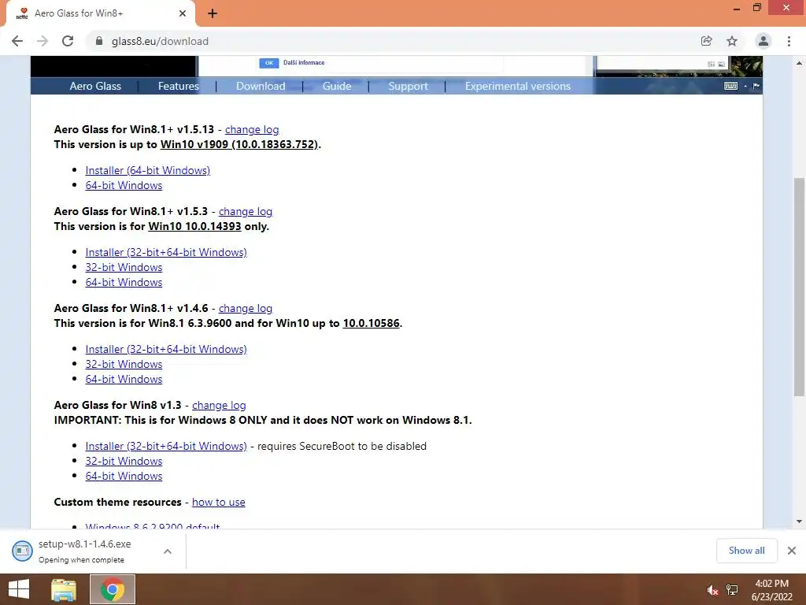Image resolution: width=806 pixels, height=605 pixels.
Task: Click the scrollbar down arrow
Action: pos(799,521)
